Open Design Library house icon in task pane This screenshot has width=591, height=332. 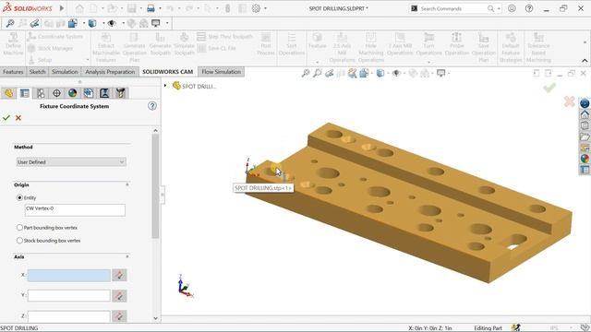point(585,114)
